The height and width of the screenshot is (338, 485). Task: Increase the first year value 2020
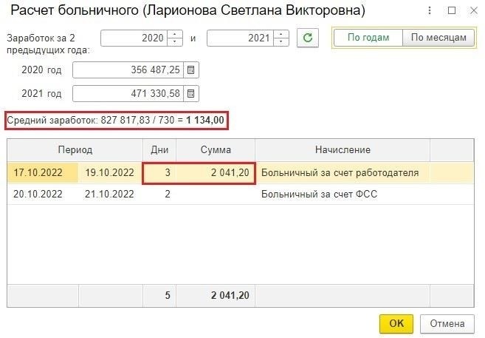(x=175, y=35)
